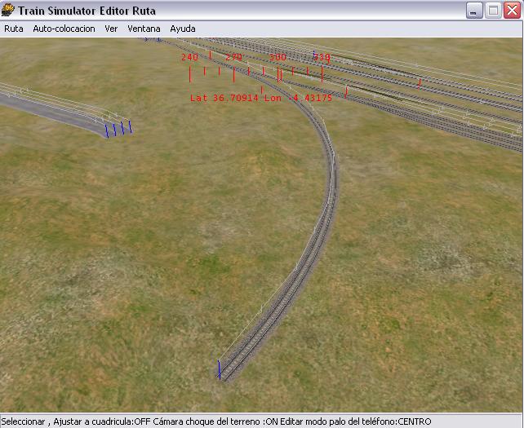Select the red 240 compass marker

click(x=189, y=58)
